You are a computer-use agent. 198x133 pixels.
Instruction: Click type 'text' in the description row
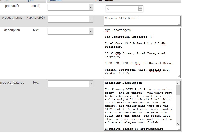coord(36,30)
